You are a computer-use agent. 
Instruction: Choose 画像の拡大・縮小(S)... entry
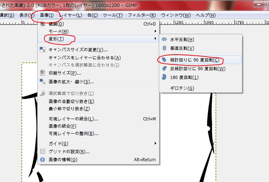point(98,82)
